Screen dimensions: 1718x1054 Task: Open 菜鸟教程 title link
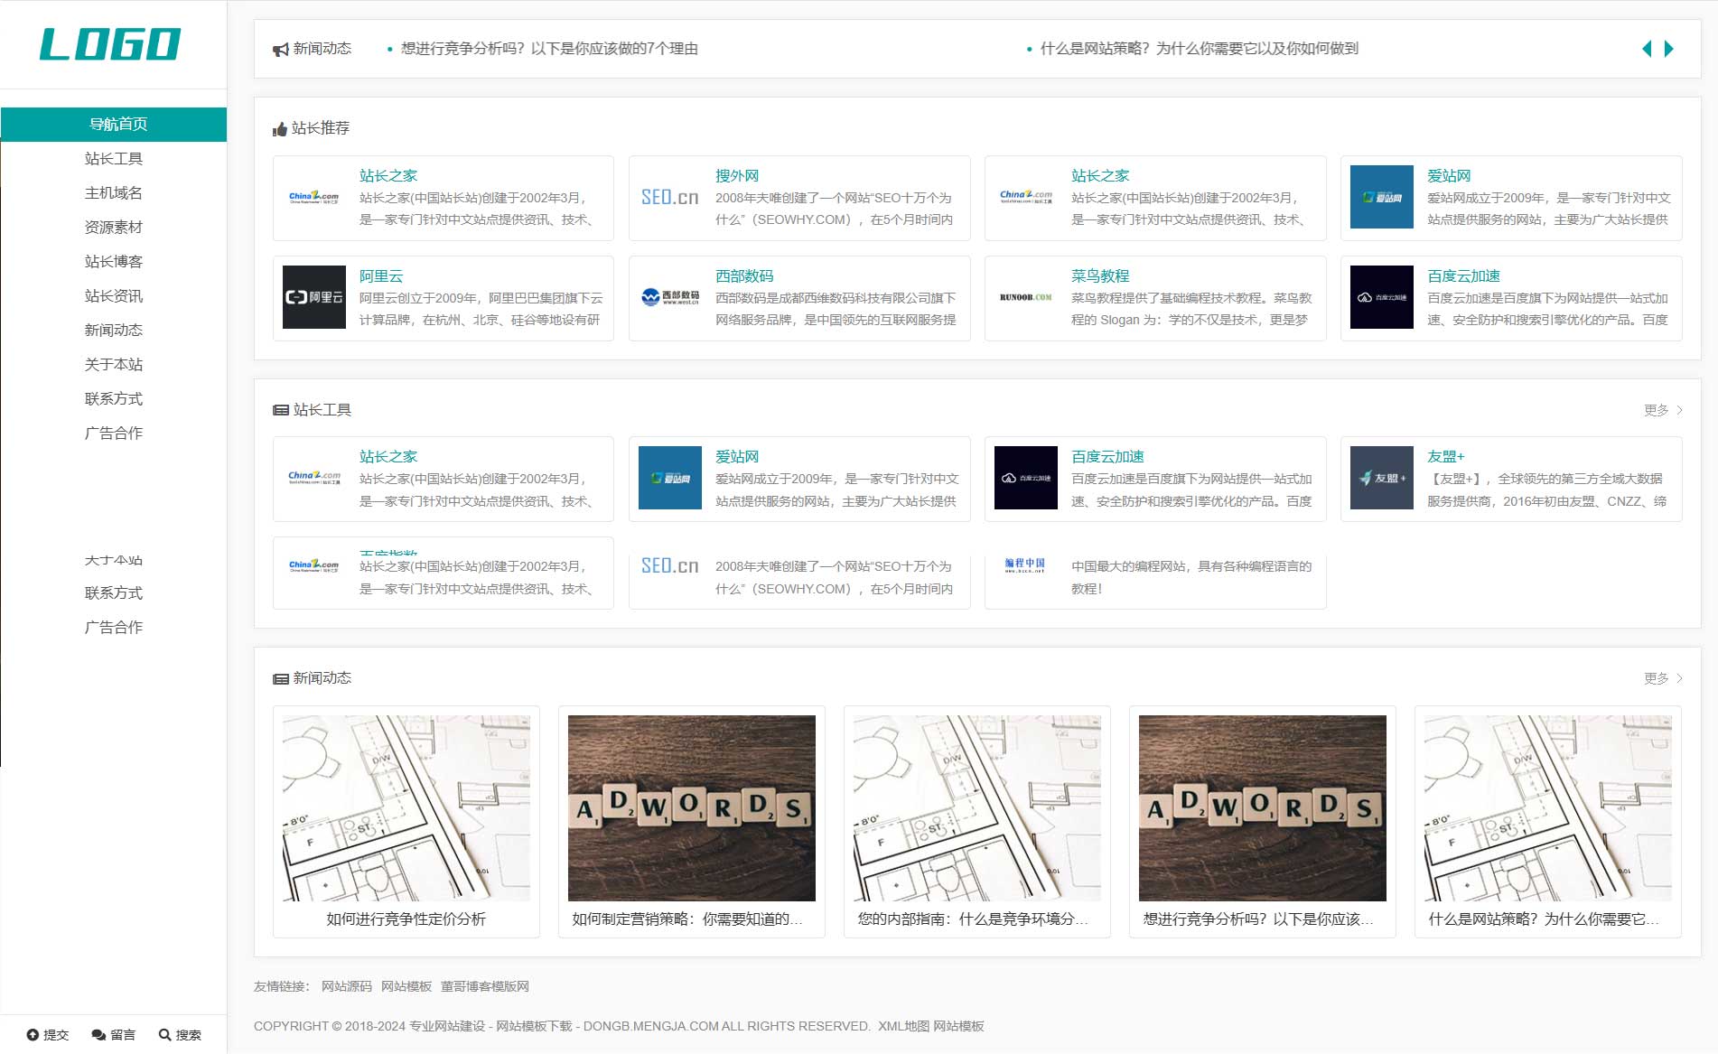coord(1100,276)
